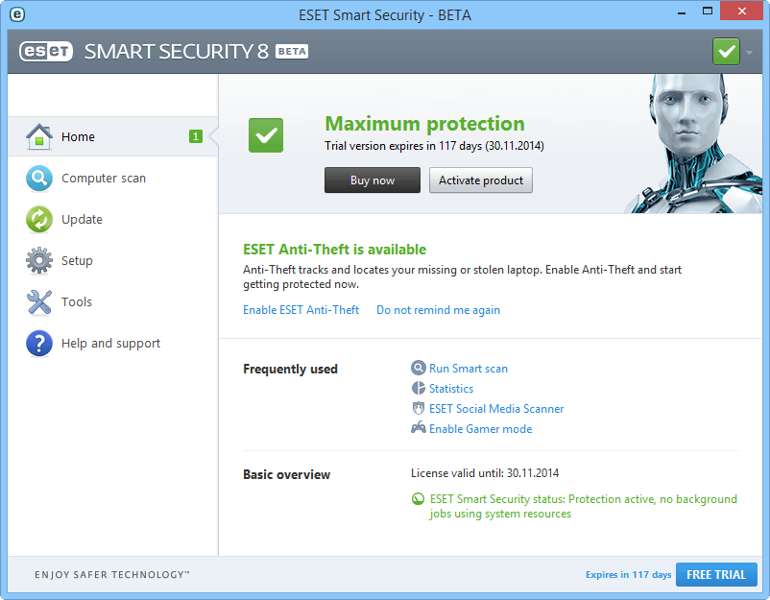The image size is (770, 600).
Task: Launch ESET Social Media Scanner link
Action: pos(496,409)
